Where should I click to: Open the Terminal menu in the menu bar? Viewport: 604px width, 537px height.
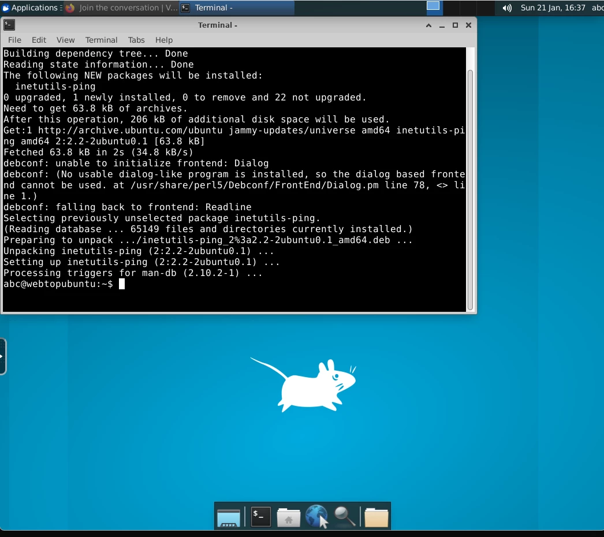[101, 40]
